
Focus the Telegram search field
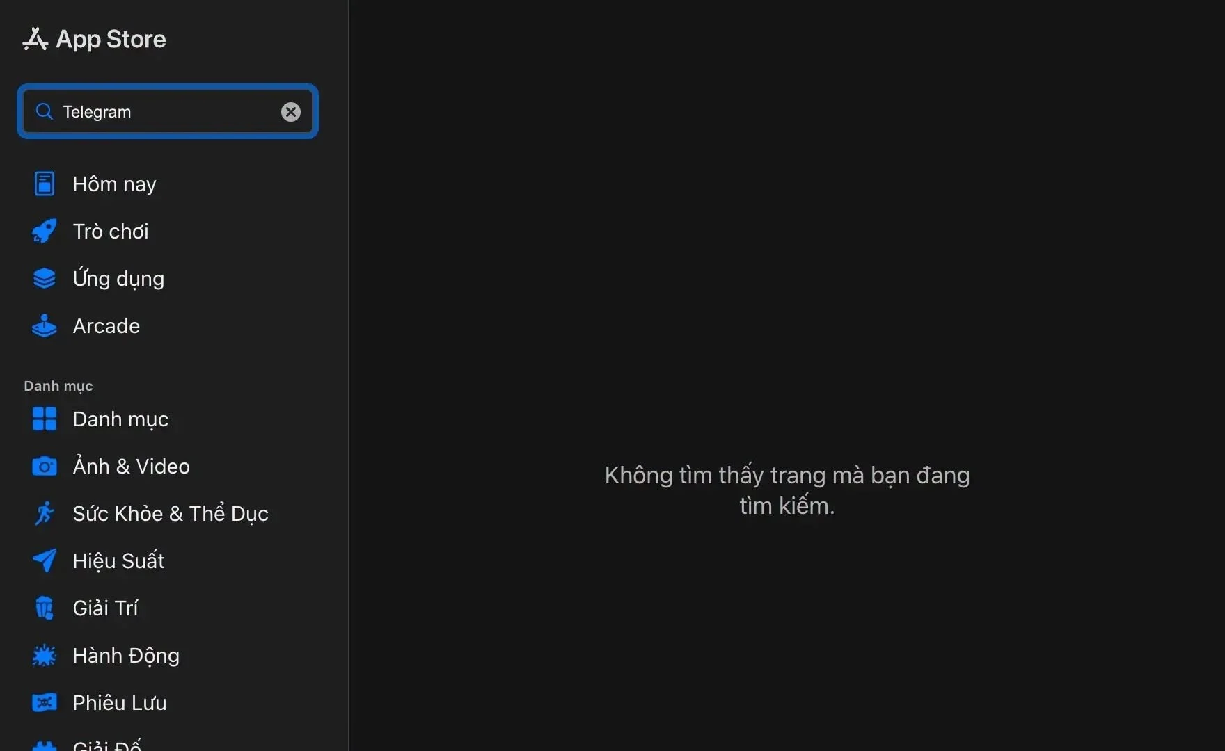[x=168, y=111]
